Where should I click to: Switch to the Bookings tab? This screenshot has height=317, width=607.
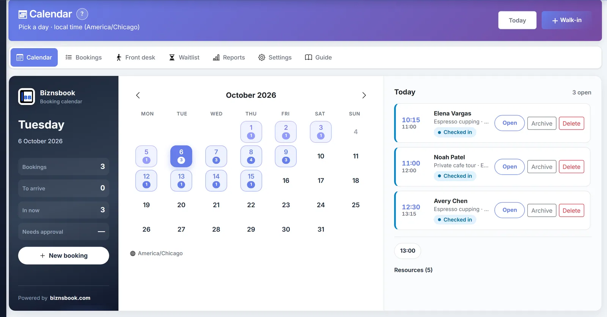coord(83,57)
